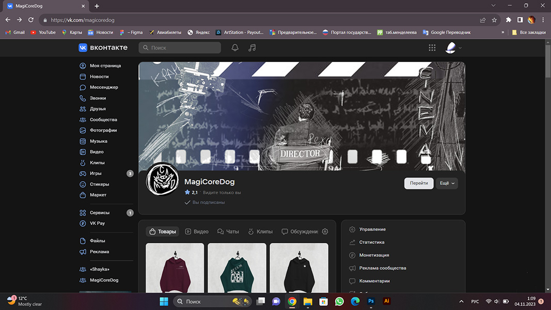Open the green CREW hoodie product

click(237, 268)
